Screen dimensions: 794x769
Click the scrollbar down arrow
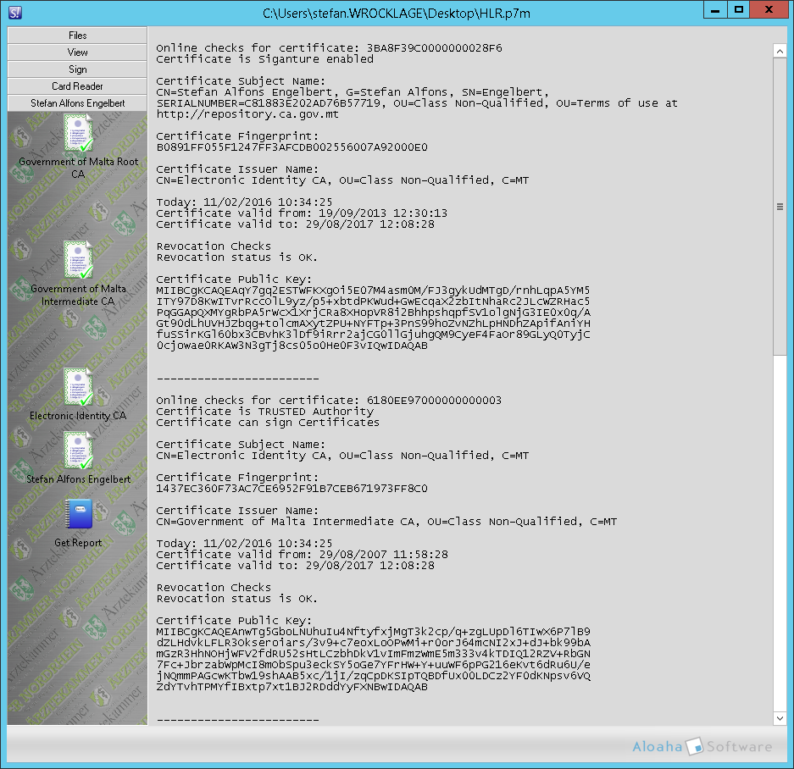[780, 718]
